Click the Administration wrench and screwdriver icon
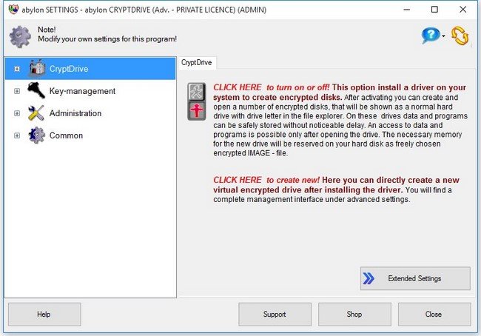This screenshot has height=336, width=481. [36, 113]
